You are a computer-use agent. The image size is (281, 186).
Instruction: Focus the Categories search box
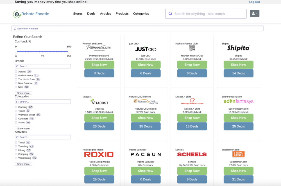coord(43,102)
